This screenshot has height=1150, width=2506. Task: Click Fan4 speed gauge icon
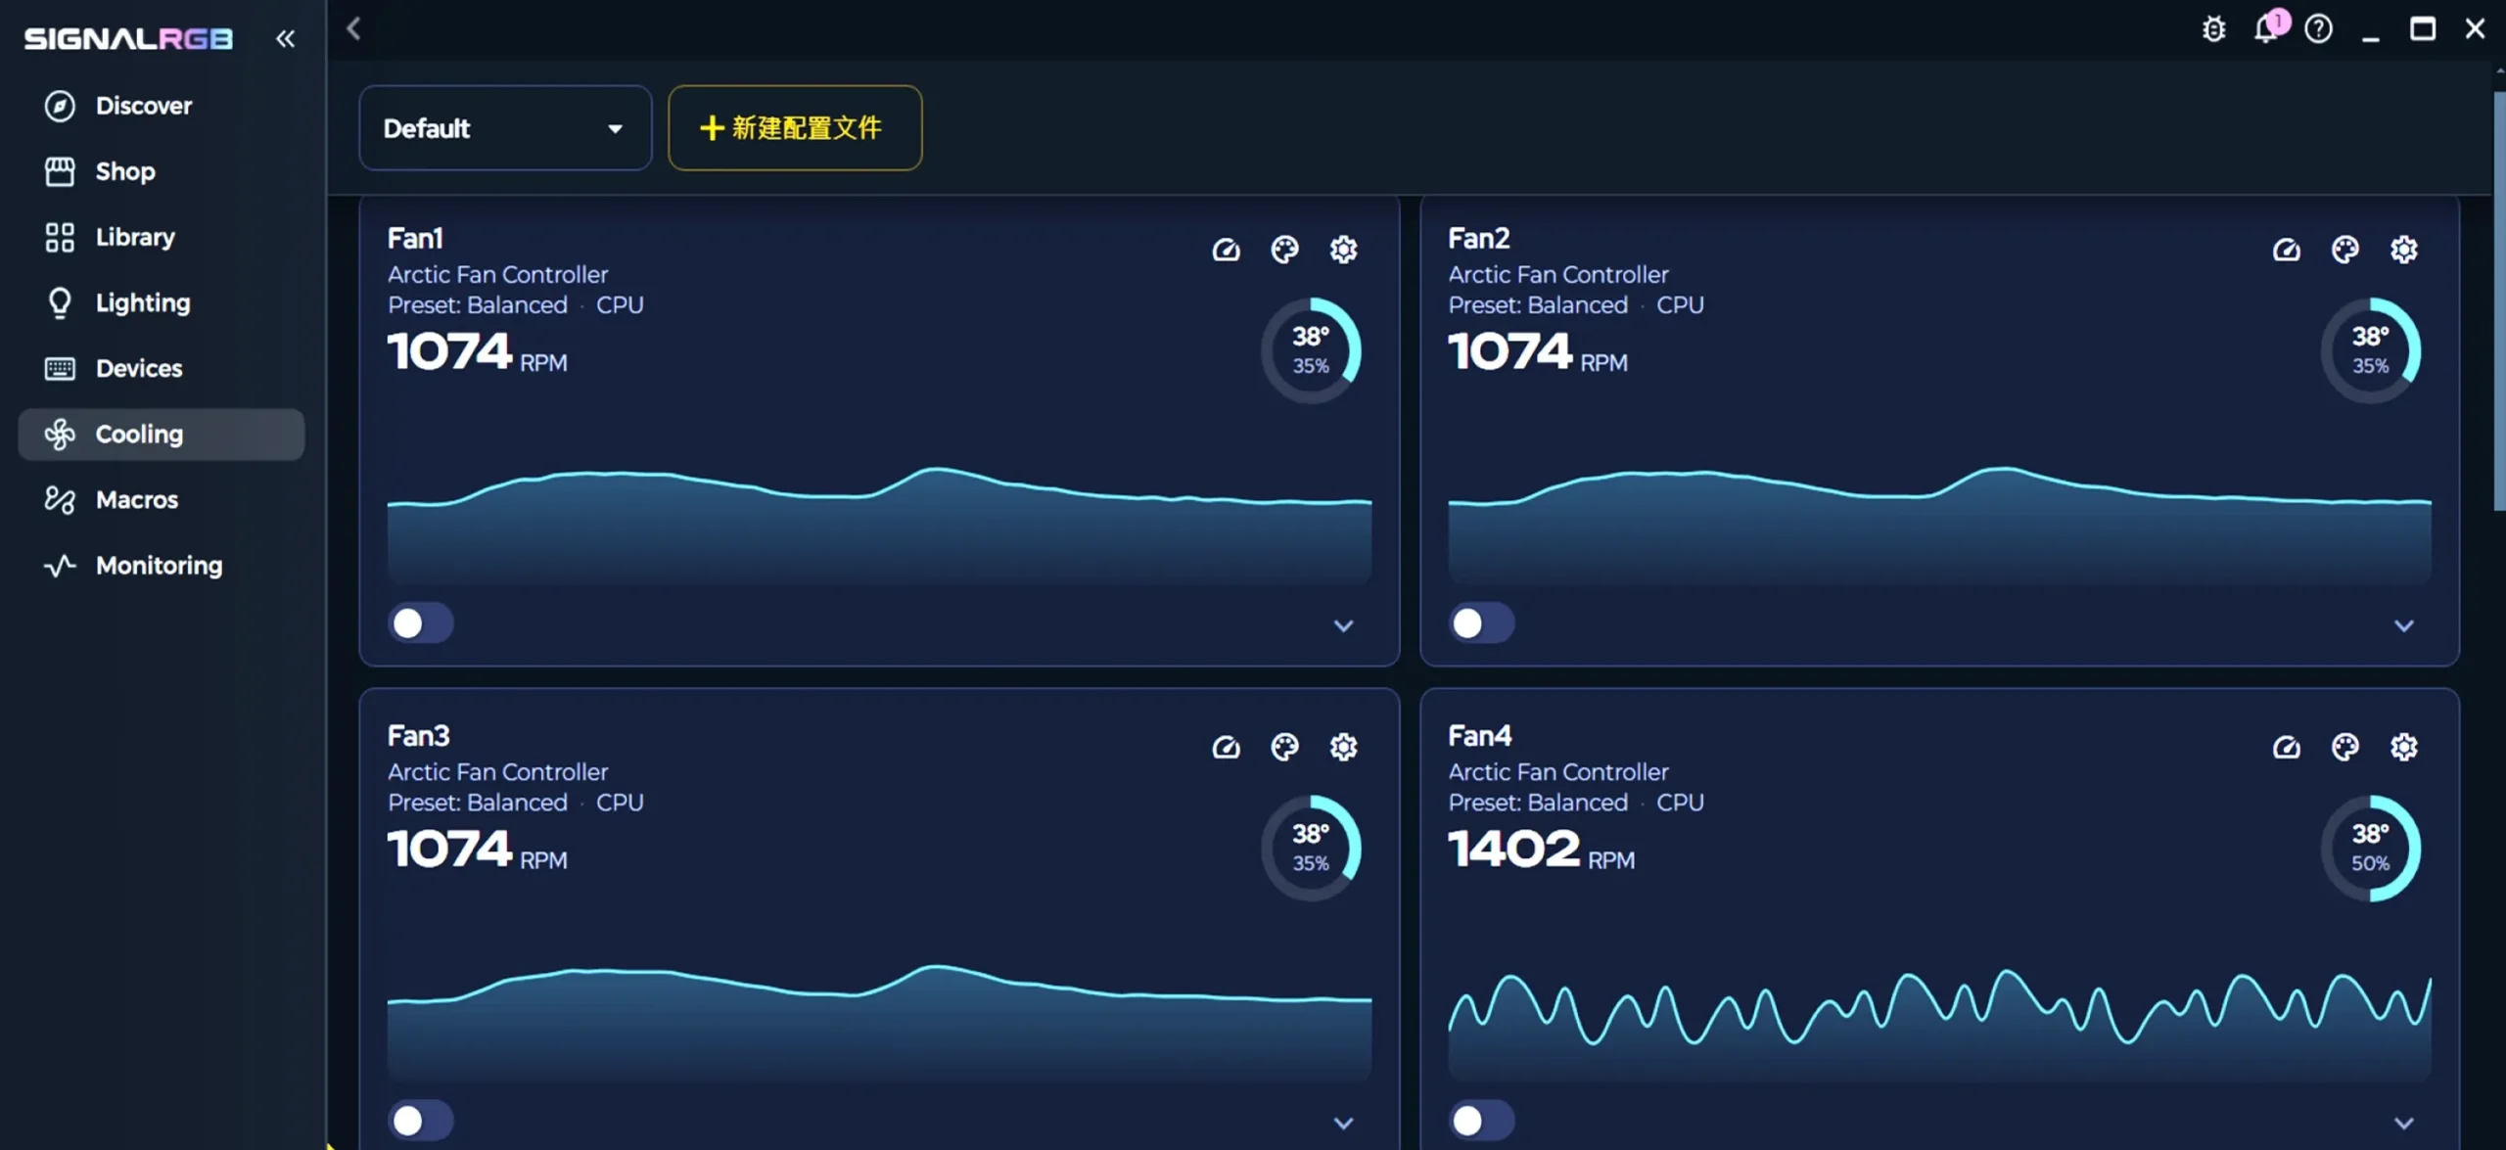coord(2286,747)
